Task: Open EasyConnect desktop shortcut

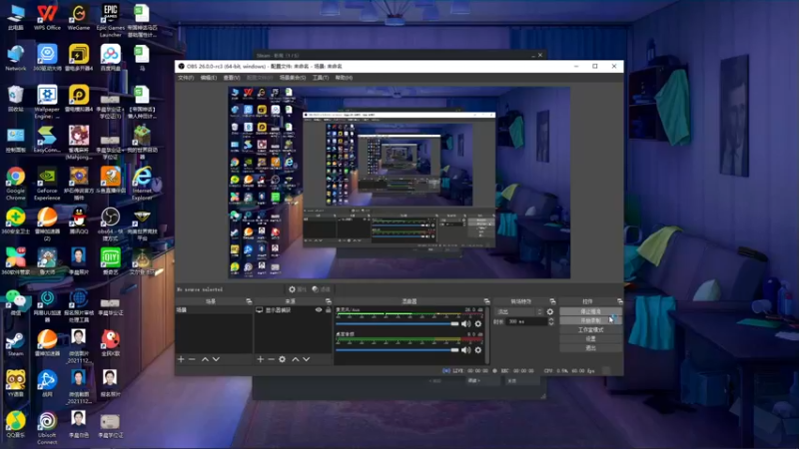Action: pyautogui.click(x=47, y=139)
